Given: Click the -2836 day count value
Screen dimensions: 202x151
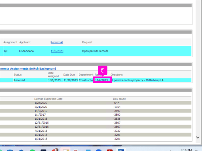Looking at the screenshot, I should click(117, 119).
